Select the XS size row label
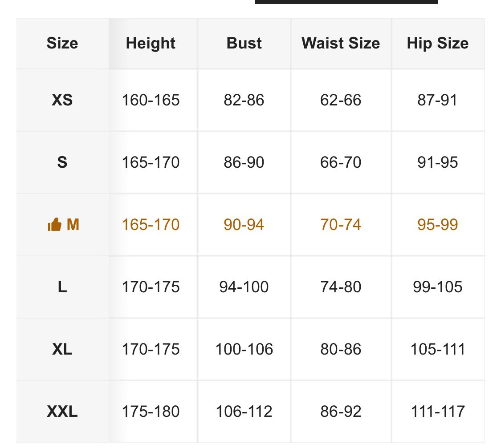The image size is (501, 448). 62,100
